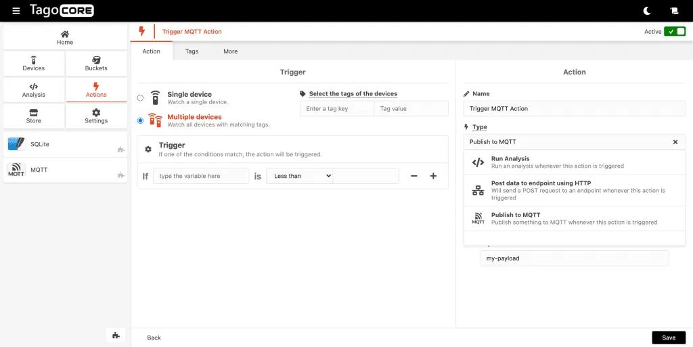The width and height of the screenshot is (693, 347).
Task: Click the variable name input field
Action: [201, 176]
